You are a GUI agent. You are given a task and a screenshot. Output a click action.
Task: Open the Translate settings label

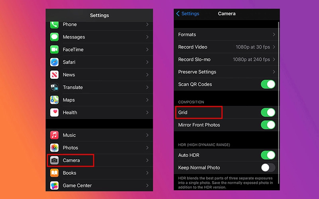coord(73,87)
